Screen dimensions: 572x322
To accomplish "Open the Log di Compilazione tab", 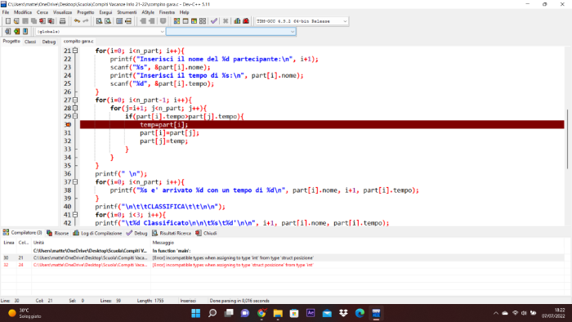I will [97, 233].
